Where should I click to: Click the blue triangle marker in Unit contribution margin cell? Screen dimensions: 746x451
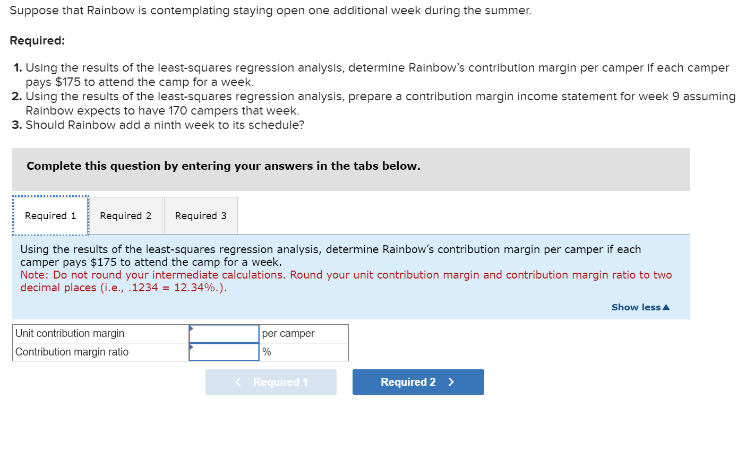(192, 329)
